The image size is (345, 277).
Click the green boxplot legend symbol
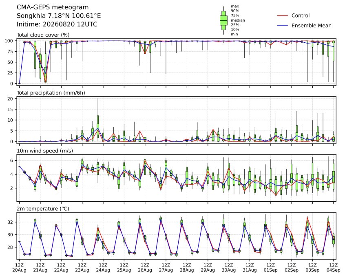pyautogui.click(x=223, y=20)
